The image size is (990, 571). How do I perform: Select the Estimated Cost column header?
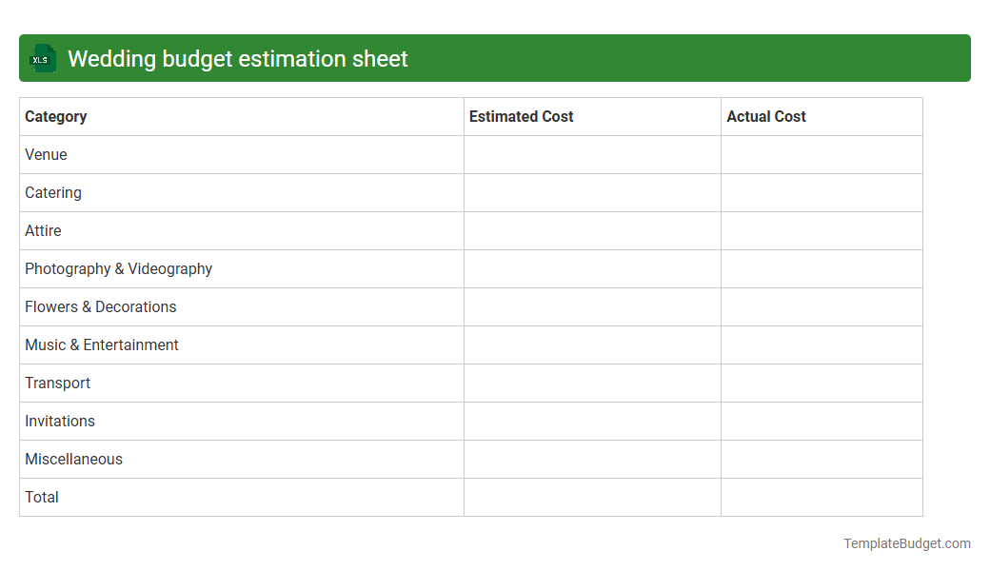522,116
